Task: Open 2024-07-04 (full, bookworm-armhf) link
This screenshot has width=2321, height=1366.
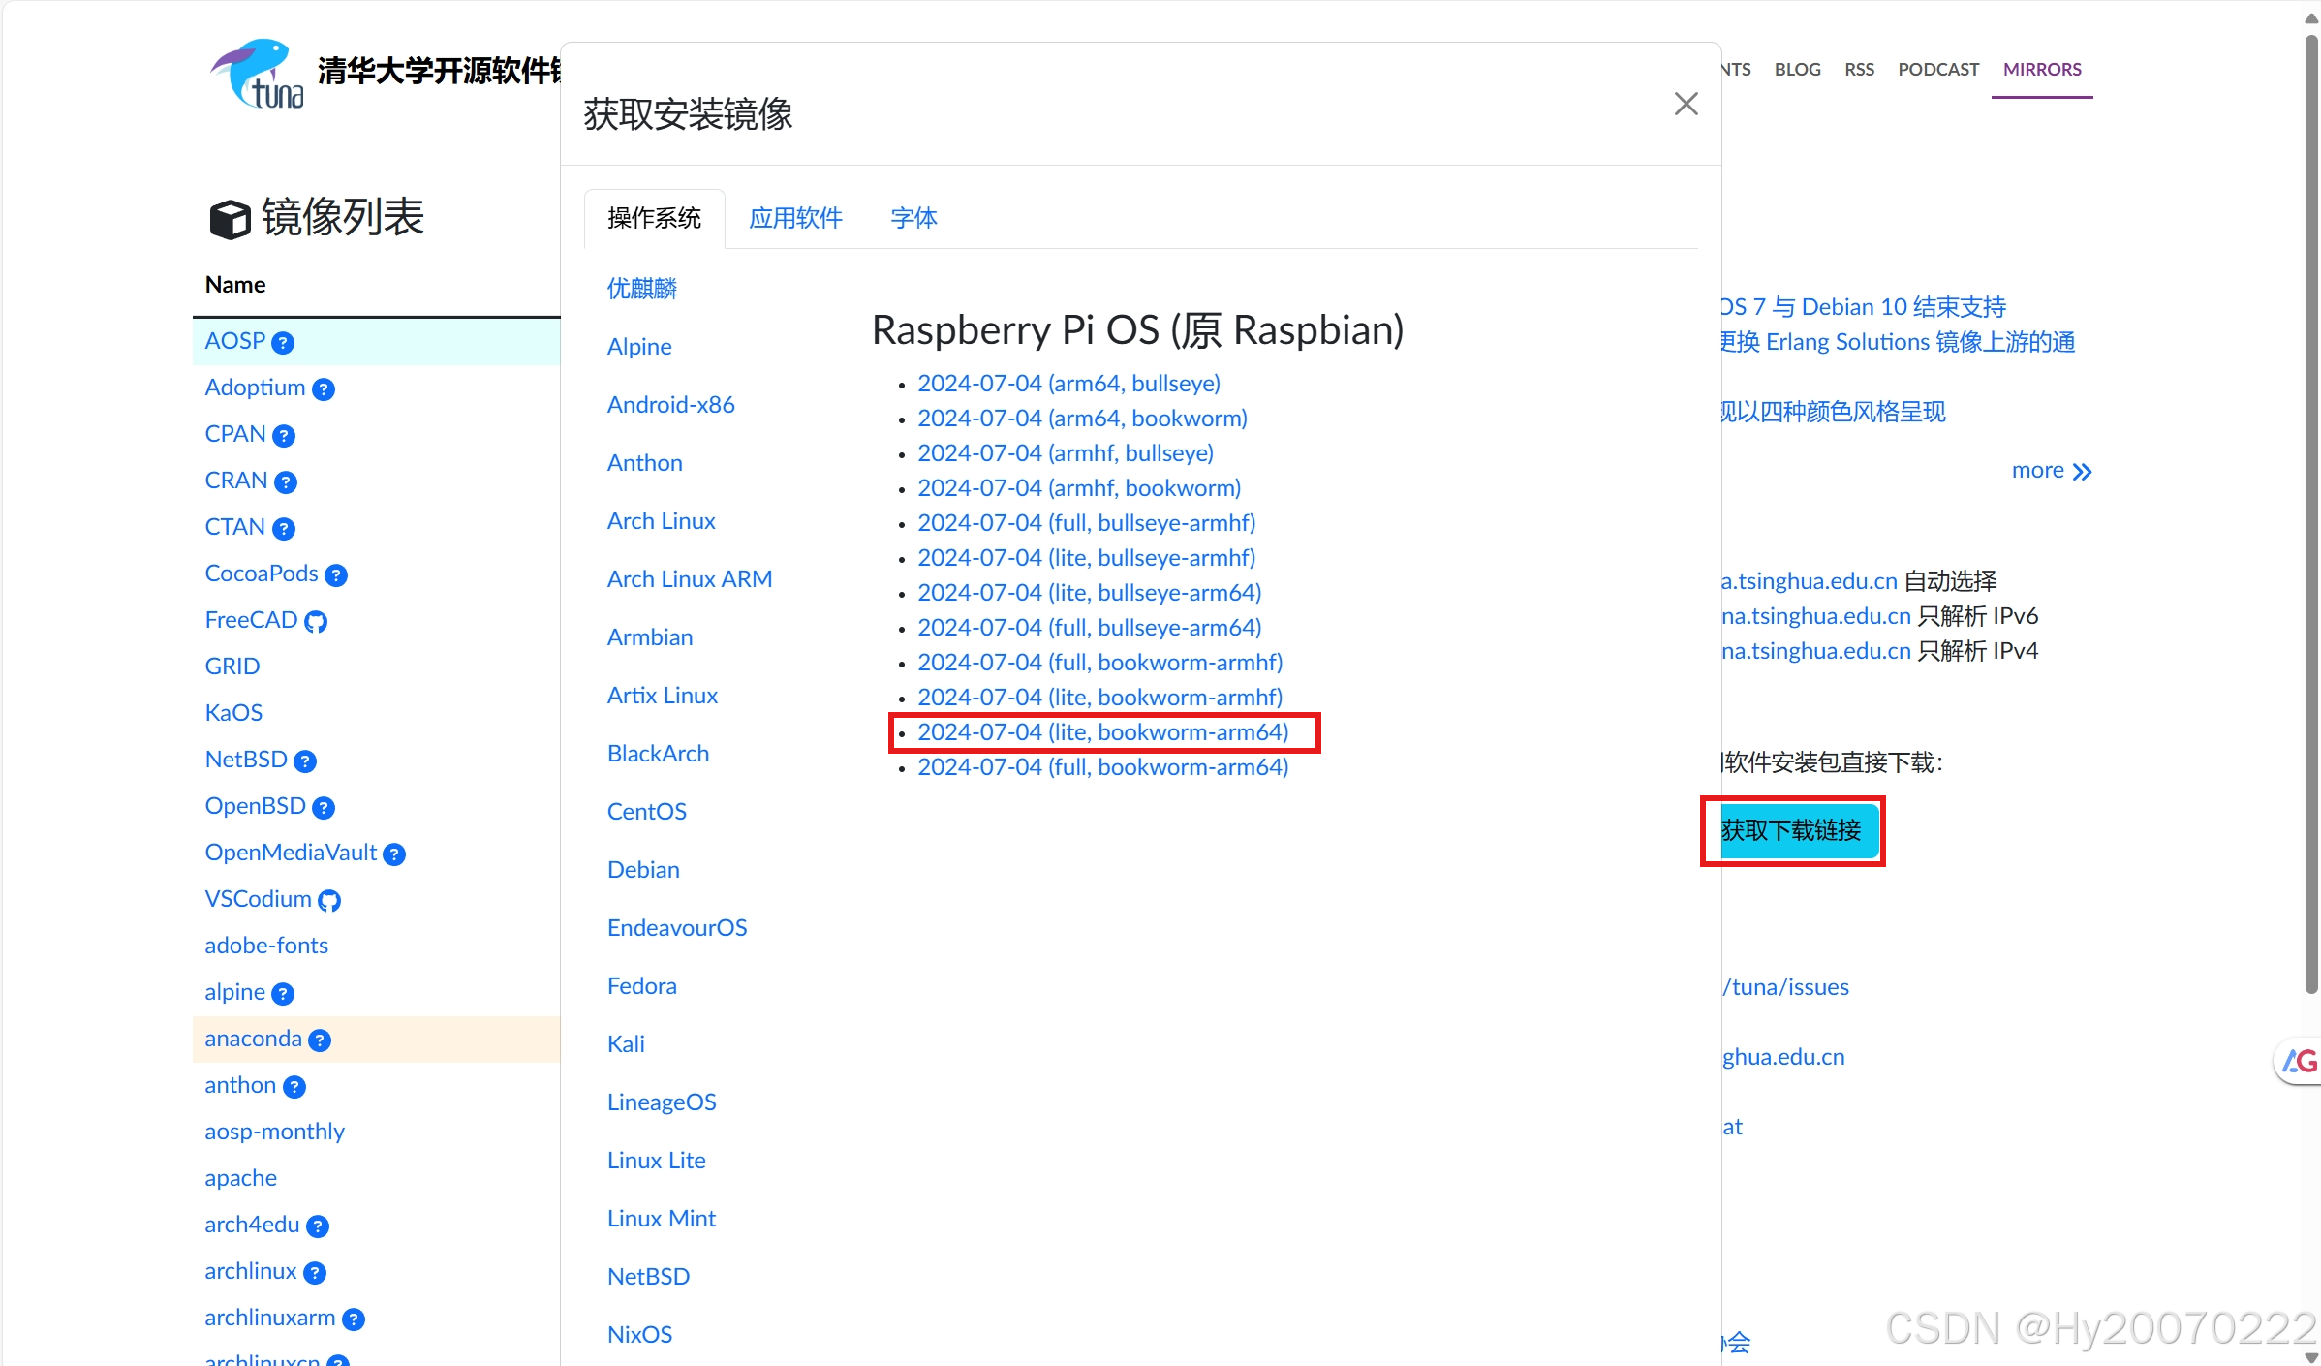Action: (1099, 663)
